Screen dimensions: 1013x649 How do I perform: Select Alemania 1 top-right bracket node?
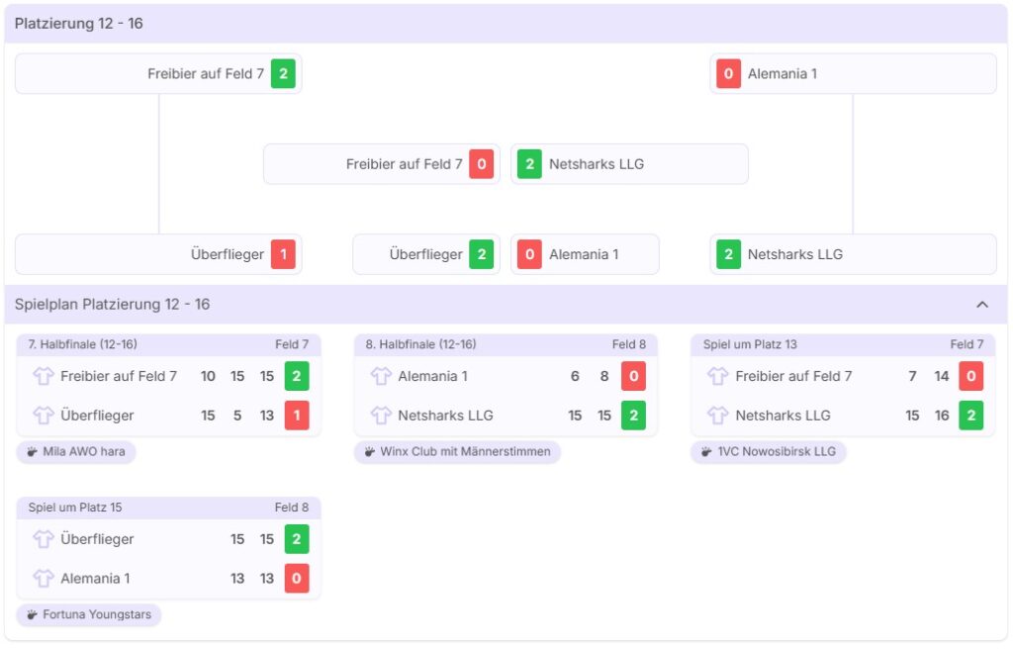point(853,74)
